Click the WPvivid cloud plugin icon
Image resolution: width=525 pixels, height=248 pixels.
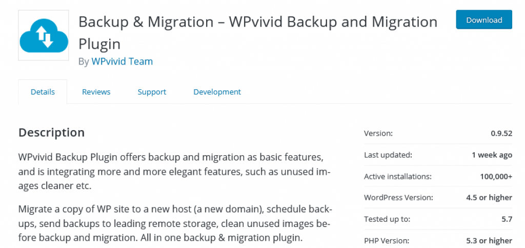(44, 35)
